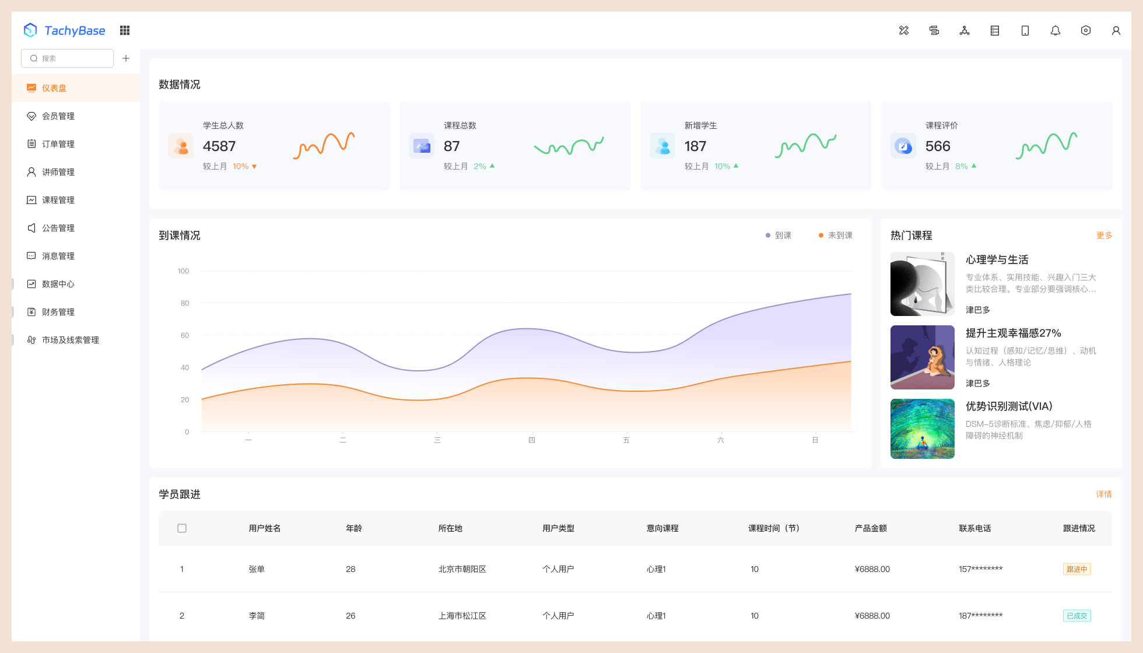Click the chart icon for 课程管理
This screenshot has height=653, width=1143.
pyautogui.click(x=31, y=200)
